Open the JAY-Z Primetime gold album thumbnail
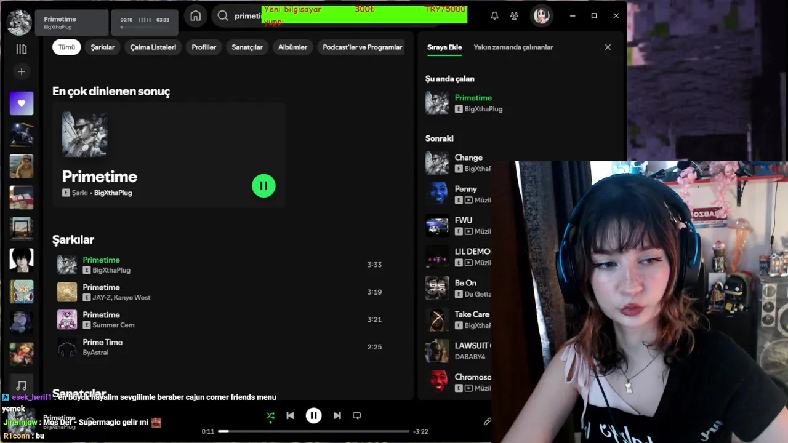Viewport: 788px width, 443px height. coord(67,292)
